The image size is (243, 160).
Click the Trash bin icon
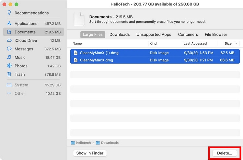coord(9,74)
